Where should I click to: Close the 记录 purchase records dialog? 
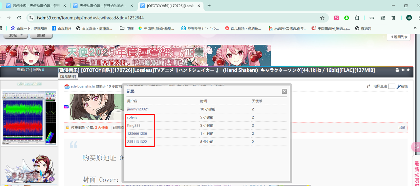(x=284, y=91)
